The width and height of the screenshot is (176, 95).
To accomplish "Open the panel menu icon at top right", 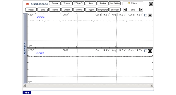I will [x=151, y=4].
